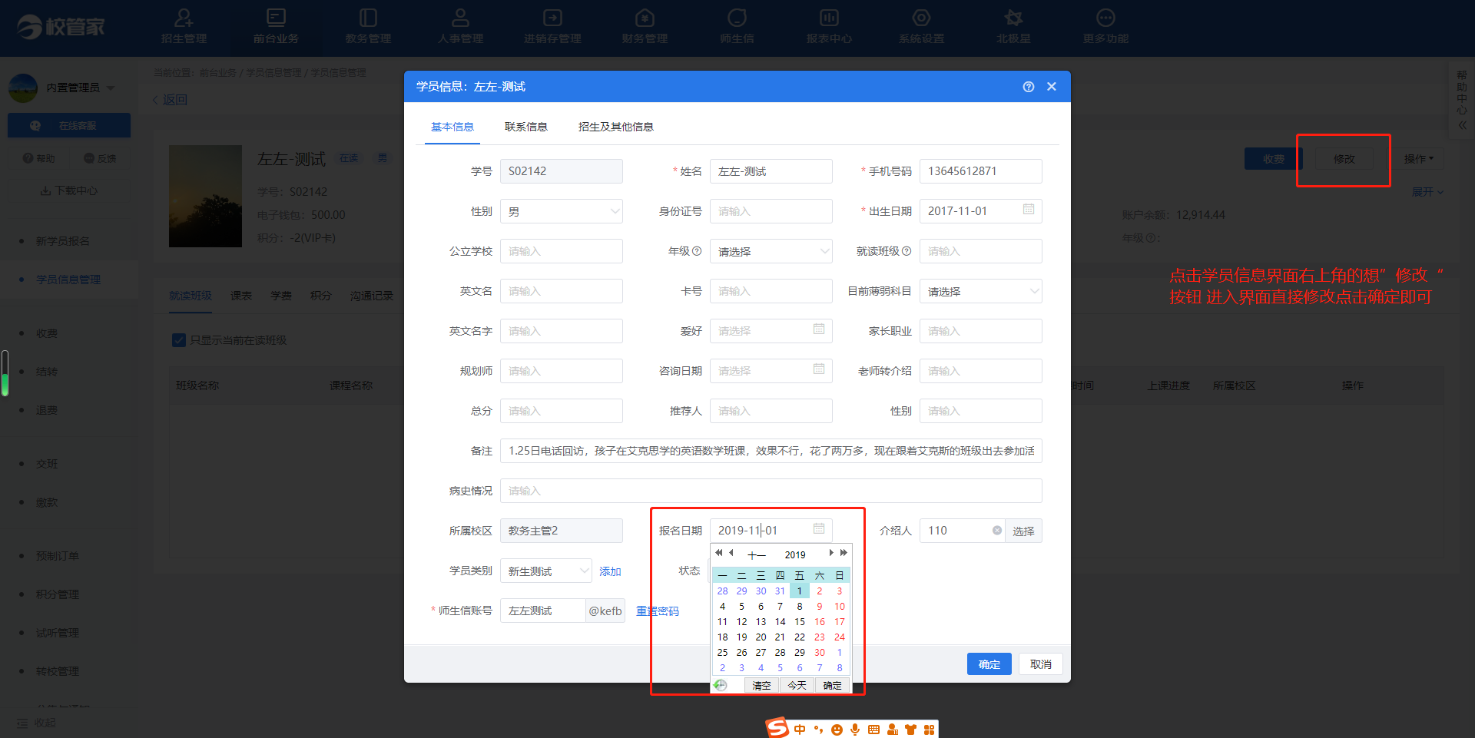Click the 修改 button on student page
Image resolution: width=1475 pixels, height=738 pixels.
click(x=1344, y=159)
